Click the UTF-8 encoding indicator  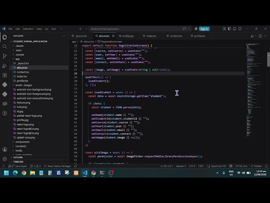coord(192,166)
